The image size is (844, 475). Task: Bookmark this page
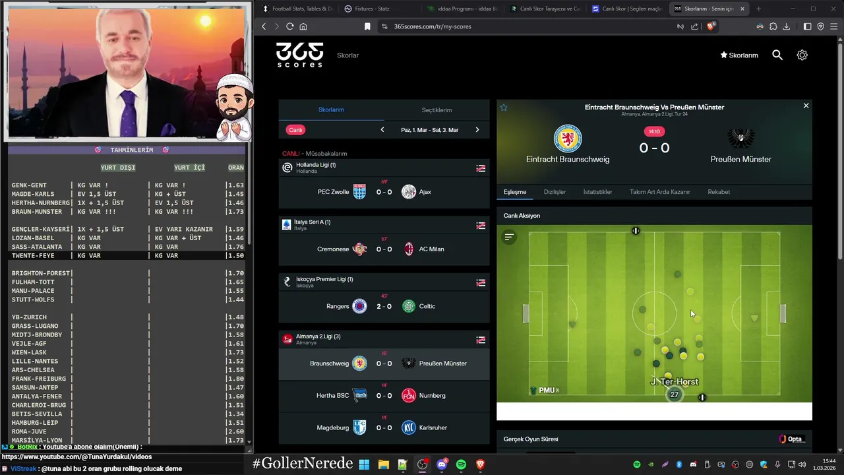tap(367, 26)
